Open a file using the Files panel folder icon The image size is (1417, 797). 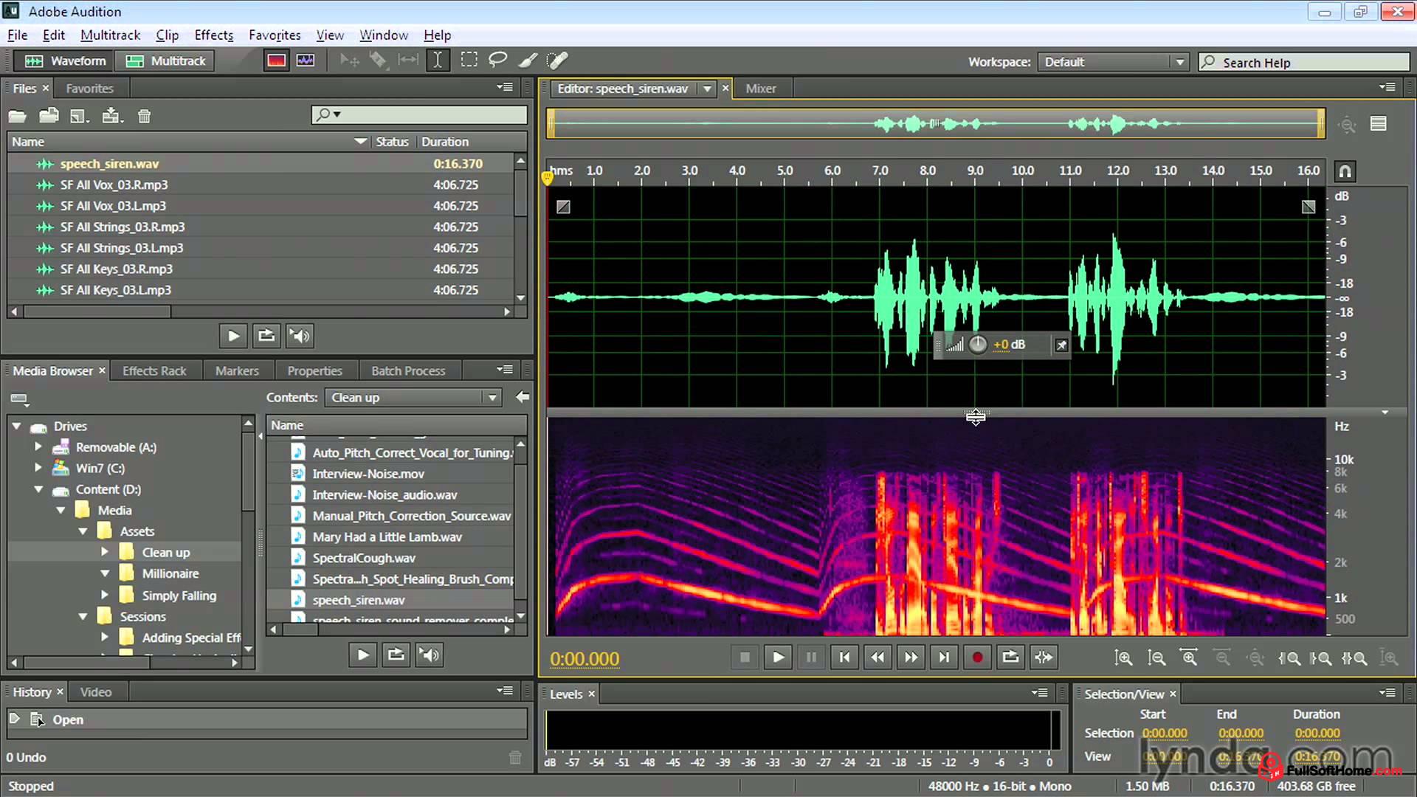click(18, 116)
